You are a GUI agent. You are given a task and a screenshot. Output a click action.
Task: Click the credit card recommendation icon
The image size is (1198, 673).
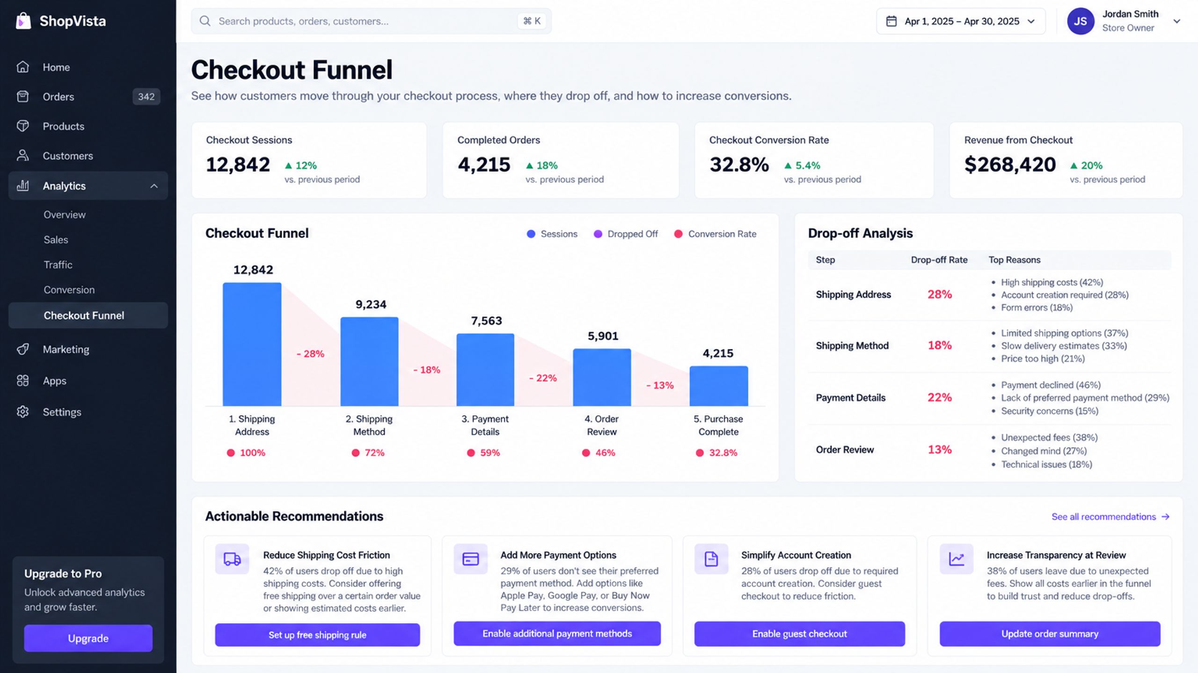coord(470,559)
